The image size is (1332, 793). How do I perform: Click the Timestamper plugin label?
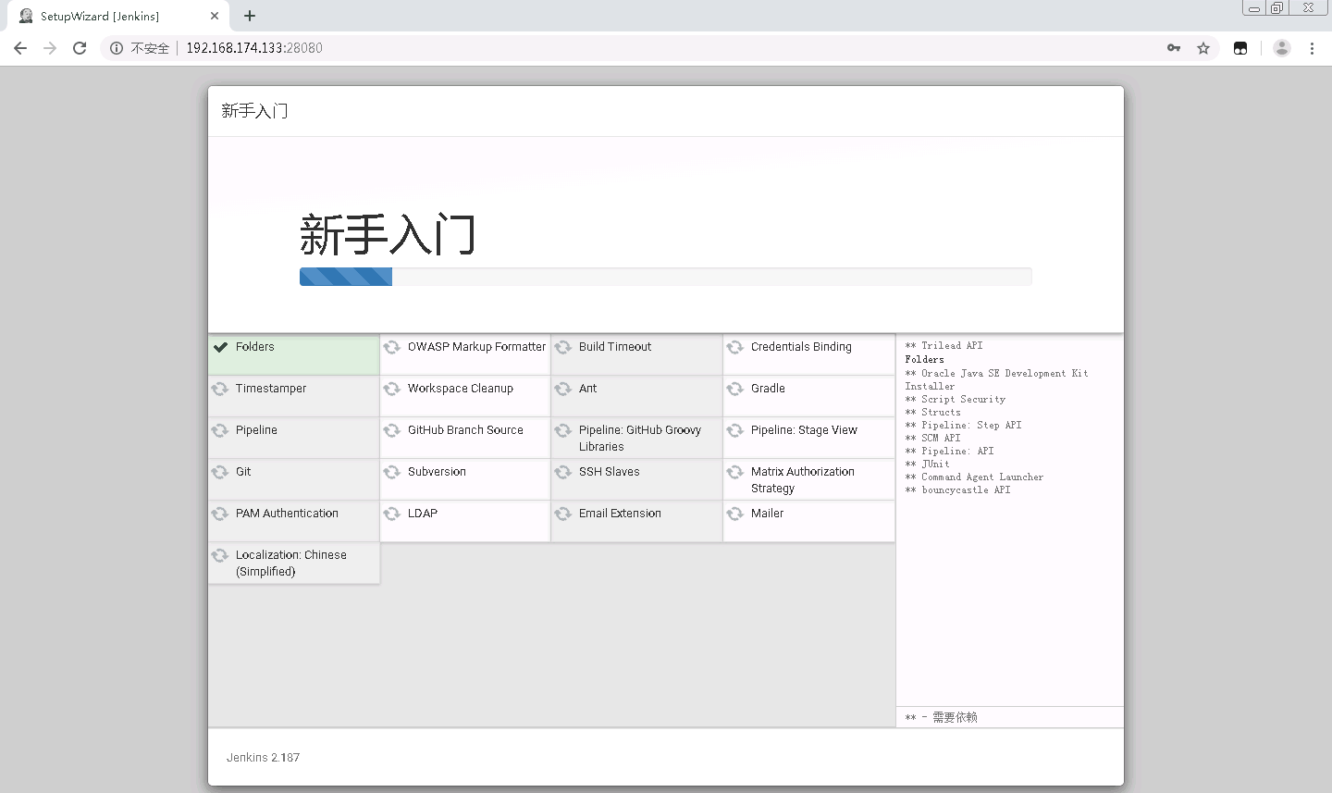271,389
